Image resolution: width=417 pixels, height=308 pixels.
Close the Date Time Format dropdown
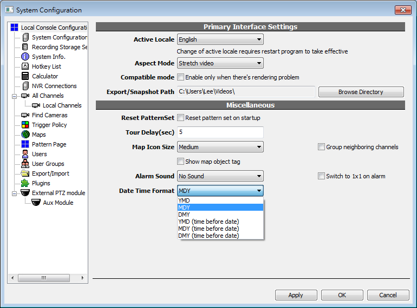pyautogui.click(x=220, y=191)
